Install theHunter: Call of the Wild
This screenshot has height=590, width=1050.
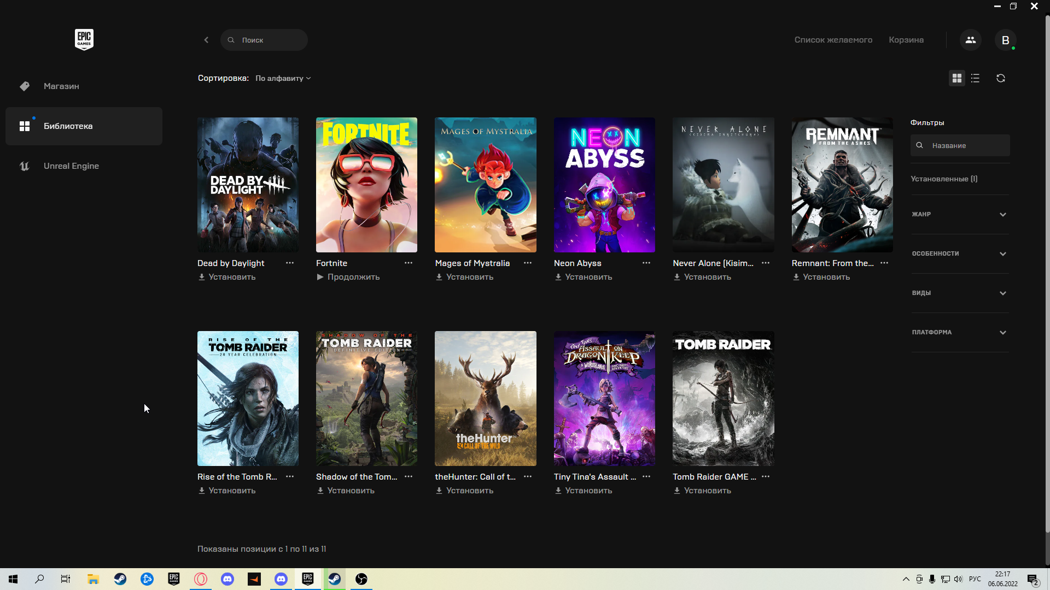pyautogui.click(x=464, y=491)
